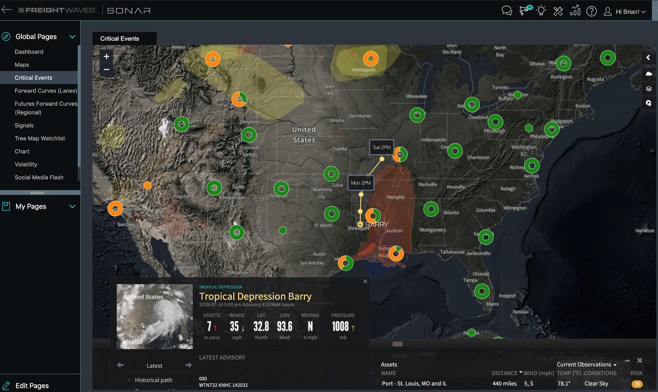Open the map layers stack button

(649, 89)
